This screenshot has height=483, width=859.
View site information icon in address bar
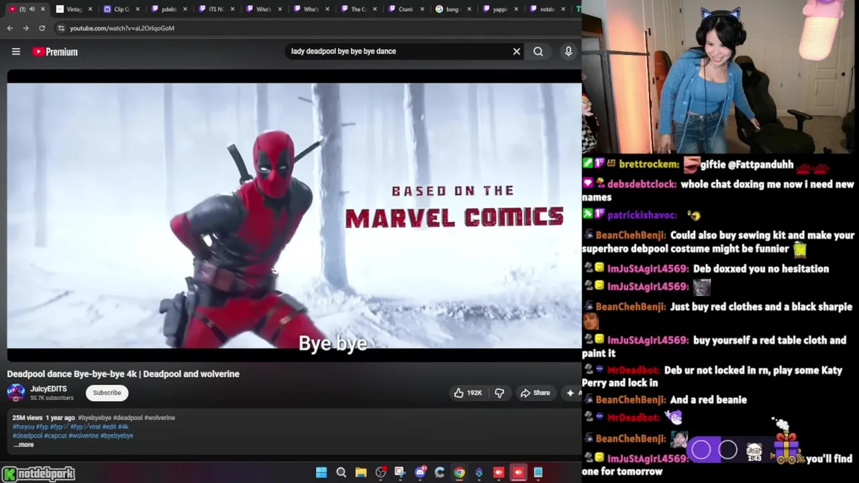[x=61, y=28]
